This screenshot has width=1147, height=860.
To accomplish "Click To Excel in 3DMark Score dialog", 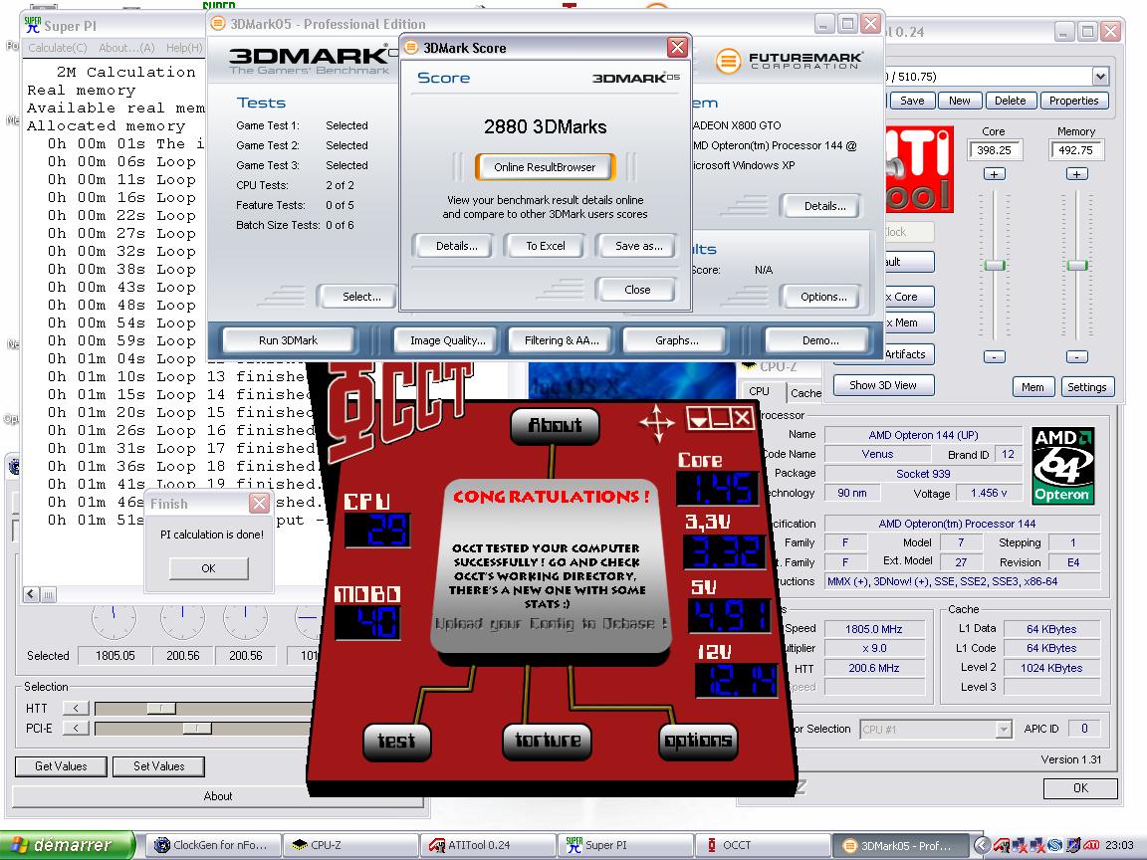I will coord(545,246).
